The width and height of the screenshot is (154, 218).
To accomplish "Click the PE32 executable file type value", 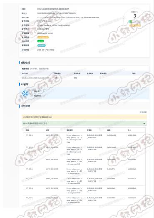I will pos(54,25).
